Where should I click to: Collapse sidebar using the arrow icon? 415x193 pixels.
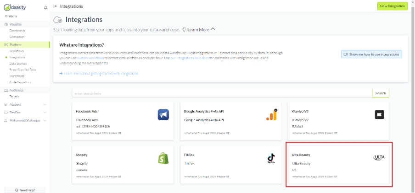tap(56, 6)
